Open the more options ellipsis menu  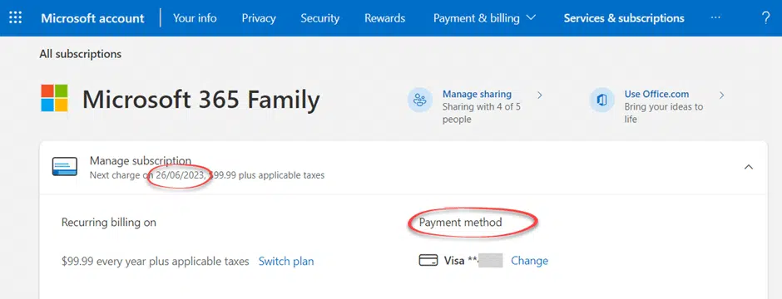coord(715,18)
